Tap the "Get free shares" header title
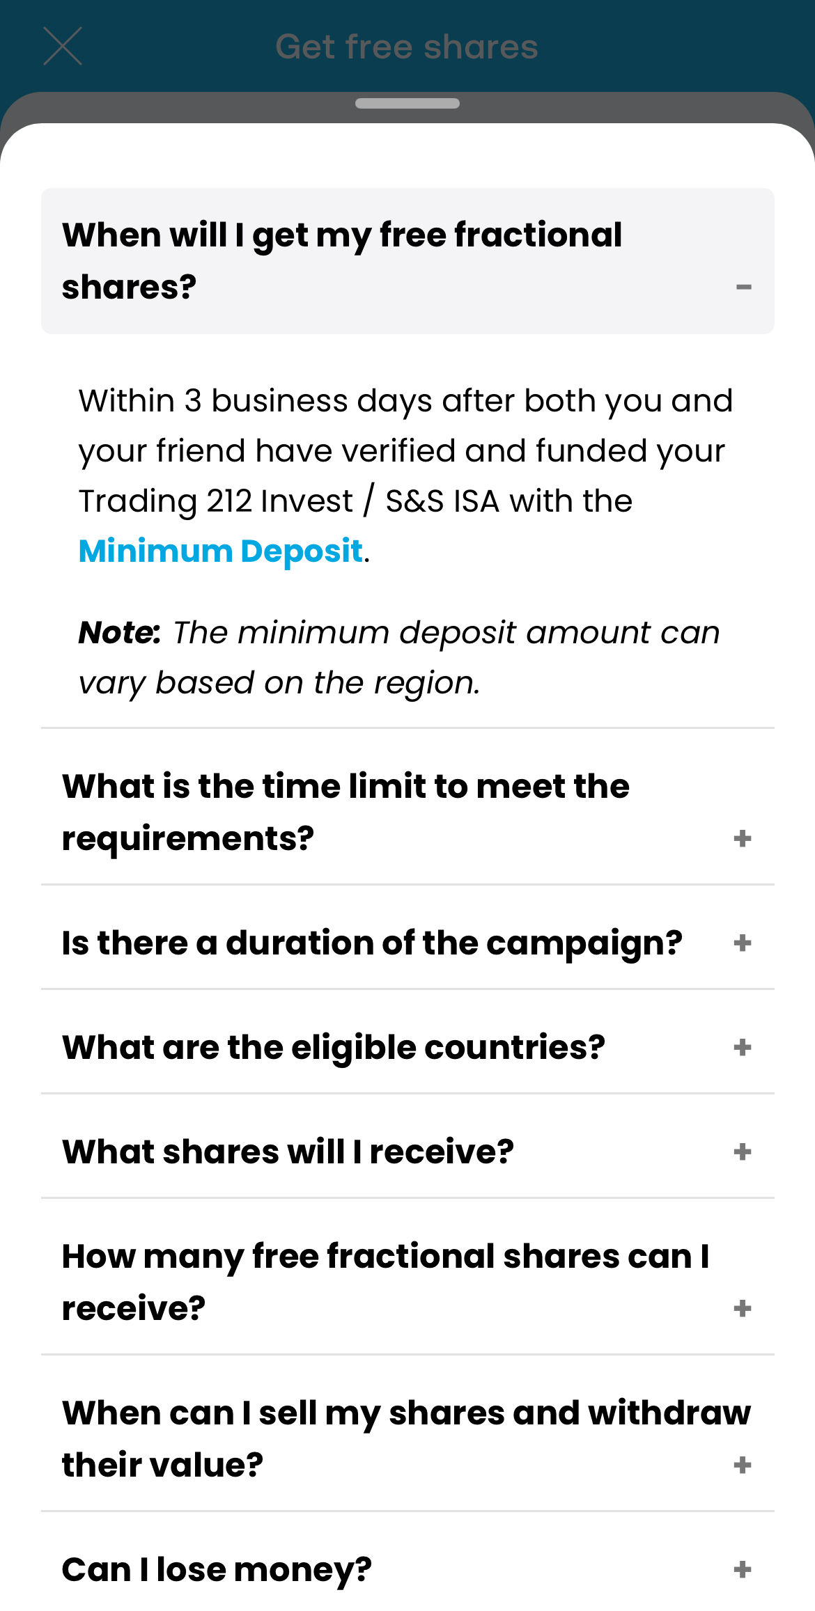Viewport: 815px width, 1611px height. [407, 47]
